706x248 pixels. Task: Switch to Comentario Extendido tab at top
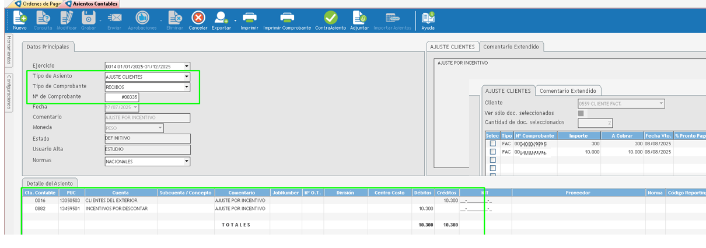coord(511,47)
